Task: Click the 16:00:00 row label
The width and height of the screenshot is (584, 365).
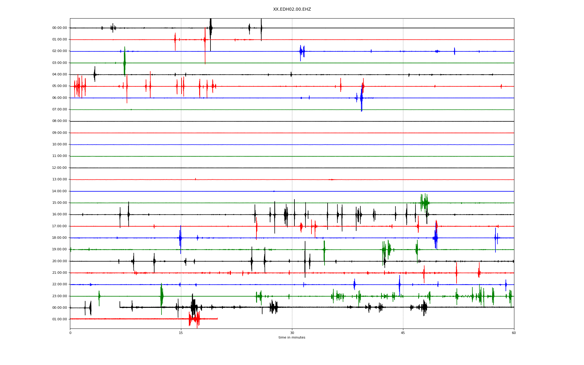Action: (x=60, y=214)
